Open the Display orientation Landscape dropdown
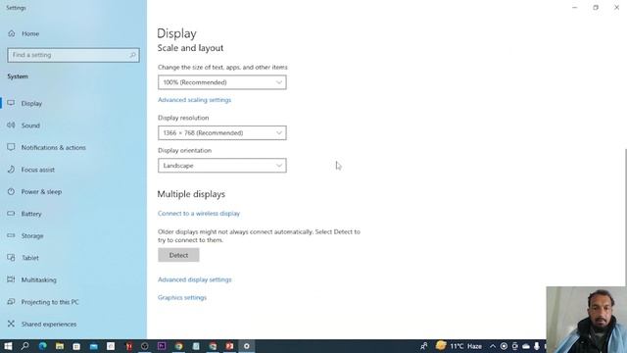 (222, 166)
